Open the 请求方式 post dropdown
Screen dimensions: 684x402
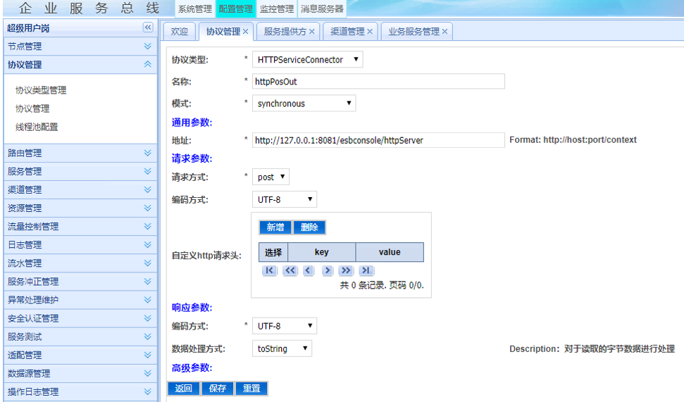[x=271, y=177]
